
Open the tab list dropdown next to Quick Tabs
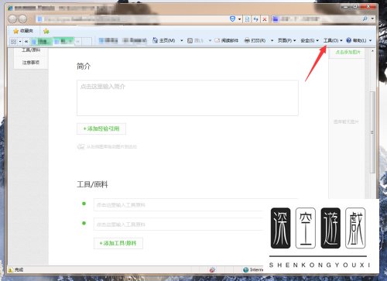pyautogui.click(x=20, y=41)
